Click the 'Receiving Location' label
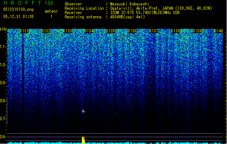The height and width of the screenshot is (144, 227). click(84, 8)
